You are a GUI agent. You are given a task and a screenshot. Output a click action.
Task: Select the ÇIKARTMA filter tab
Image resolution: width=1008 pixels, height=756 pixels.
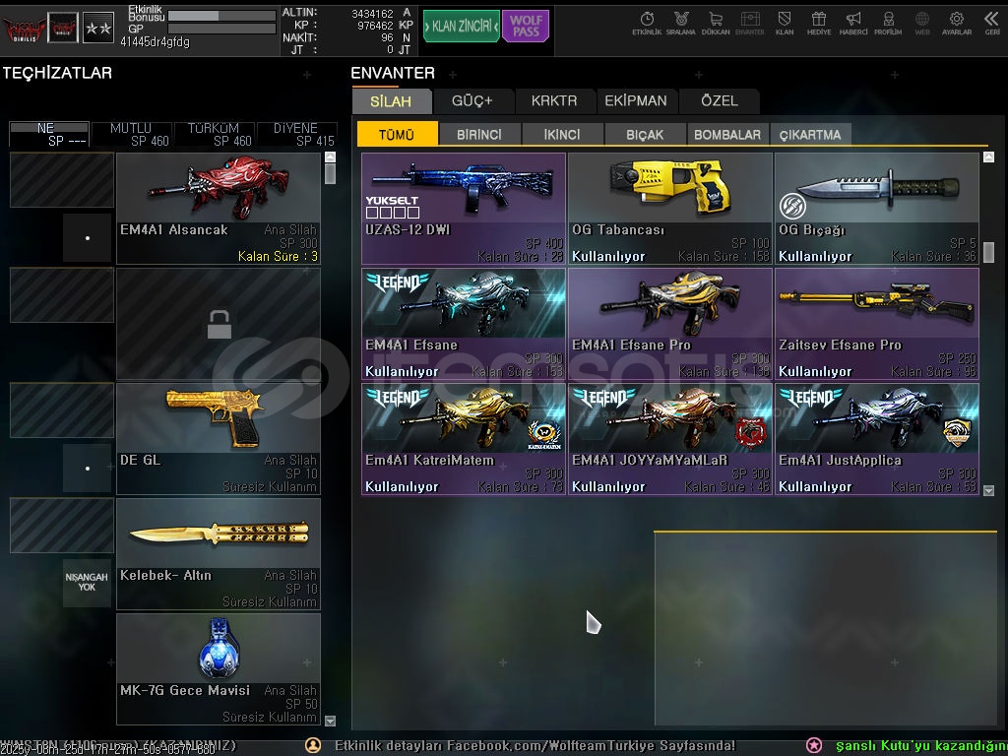pos(810,134)
